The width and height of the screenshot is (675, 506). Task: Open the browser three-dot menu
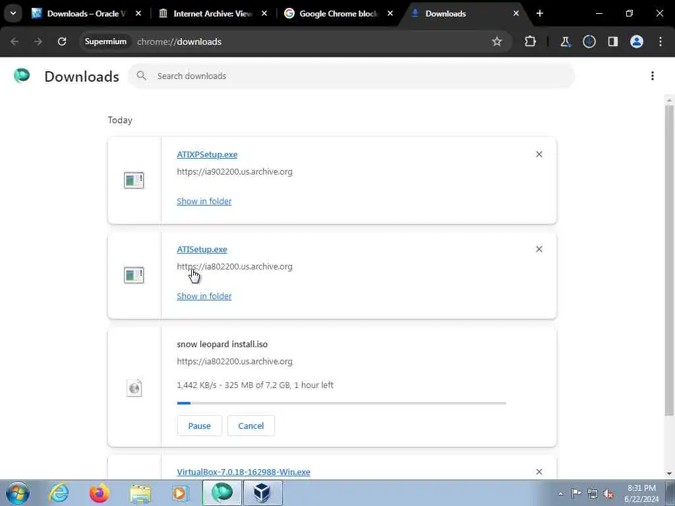point(660,42)
